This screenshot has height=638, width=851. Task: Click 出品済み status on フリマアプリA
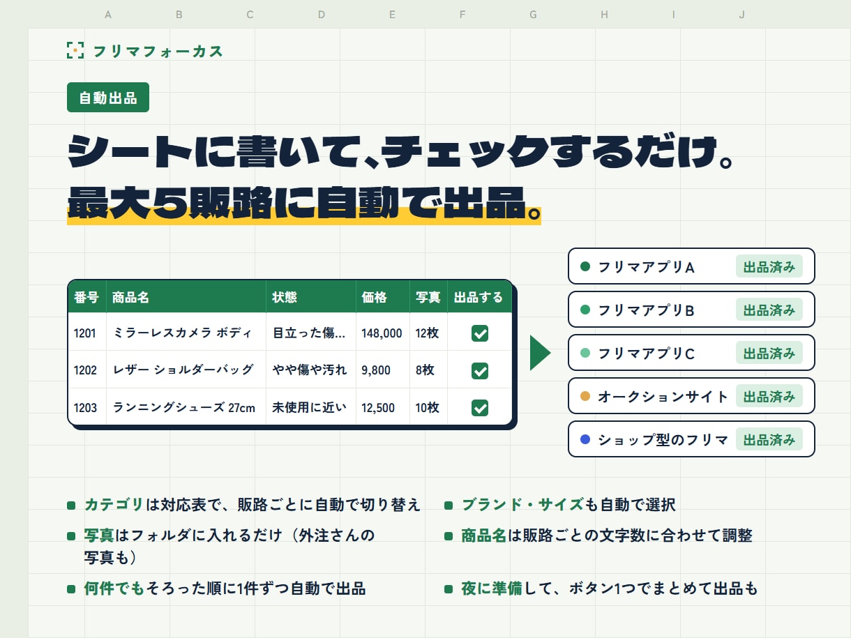pos(769,266)
